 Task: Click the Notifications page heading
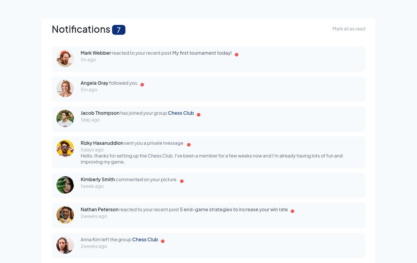point(81,29)
